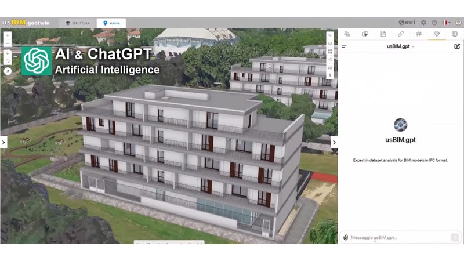Activate the walking person navigation mode

pos(330,75)
